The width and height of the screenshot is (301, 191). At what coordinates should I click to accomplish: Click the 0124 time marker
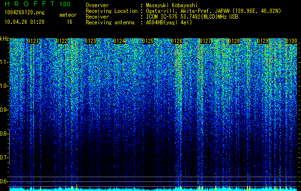click(119, 41)
